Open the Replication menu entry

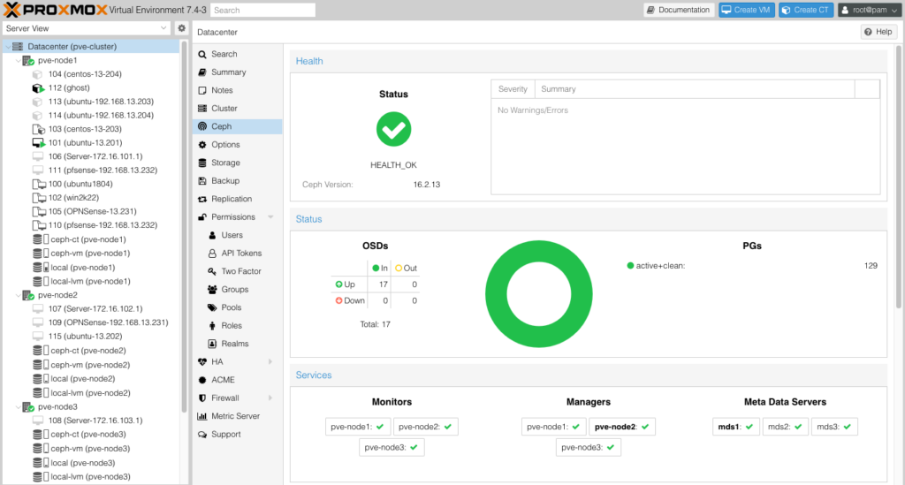pos(237,199)
